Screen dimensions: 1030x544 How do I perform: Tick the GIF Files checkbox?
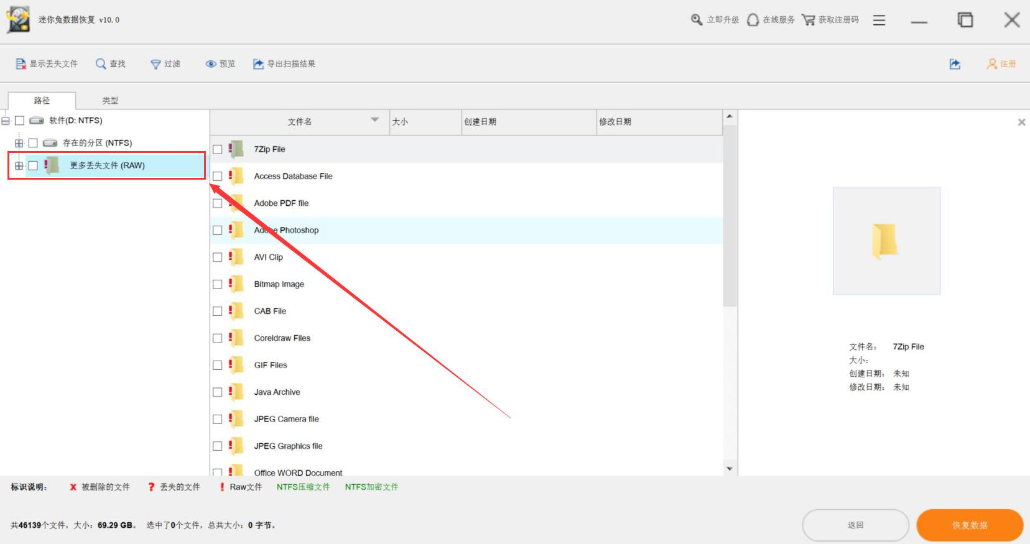tap(217, 365)
